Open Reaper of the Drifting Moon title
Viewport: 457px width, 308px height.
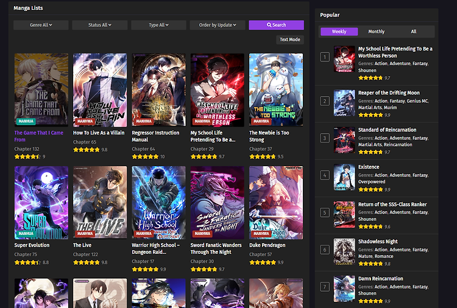click(389, 93)
